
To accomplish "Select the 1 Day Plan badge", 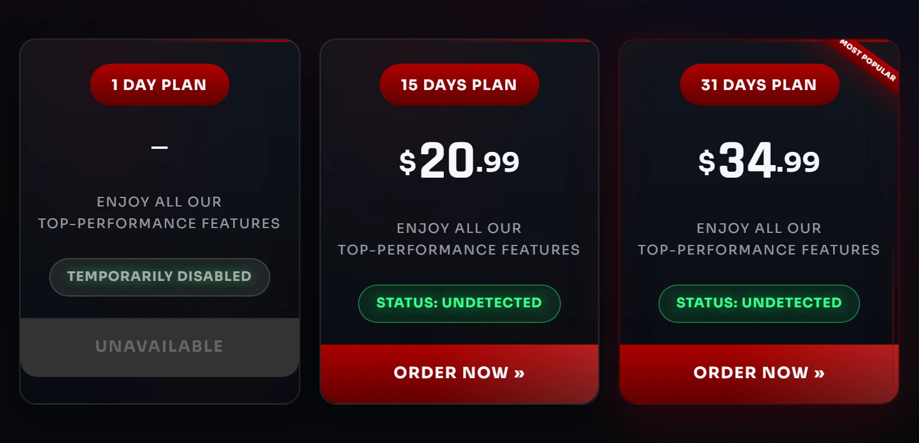I will (159, 85).
